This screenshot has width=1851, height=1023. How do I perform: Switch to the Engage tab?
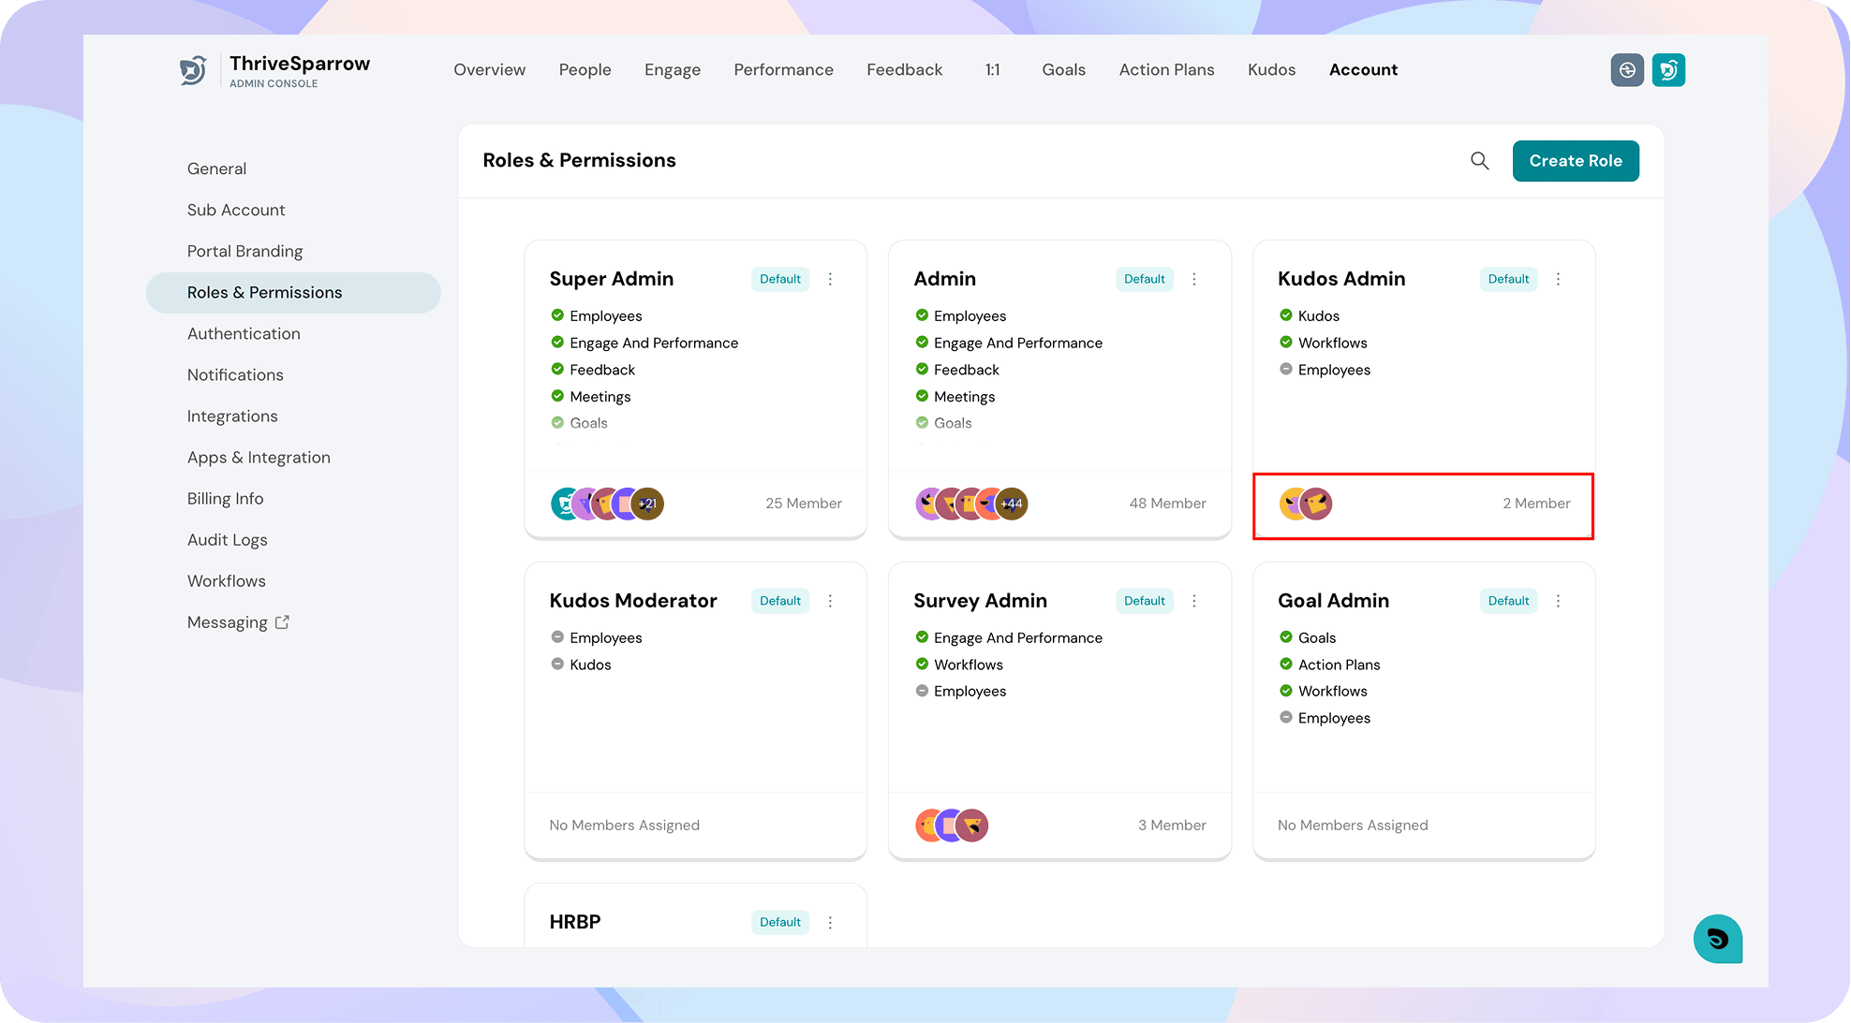click(x=673, y=70)
